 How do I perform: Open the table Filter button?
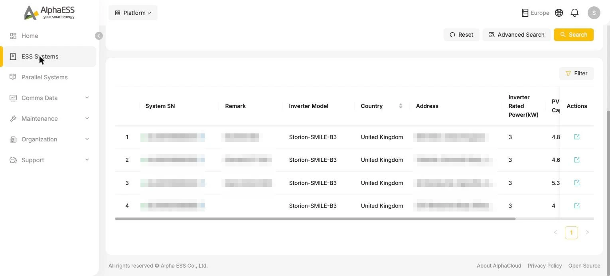(576, 73)
